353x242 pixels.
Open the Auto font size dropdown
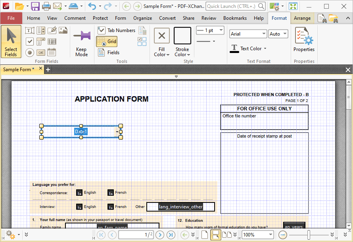tap(285, 34)
